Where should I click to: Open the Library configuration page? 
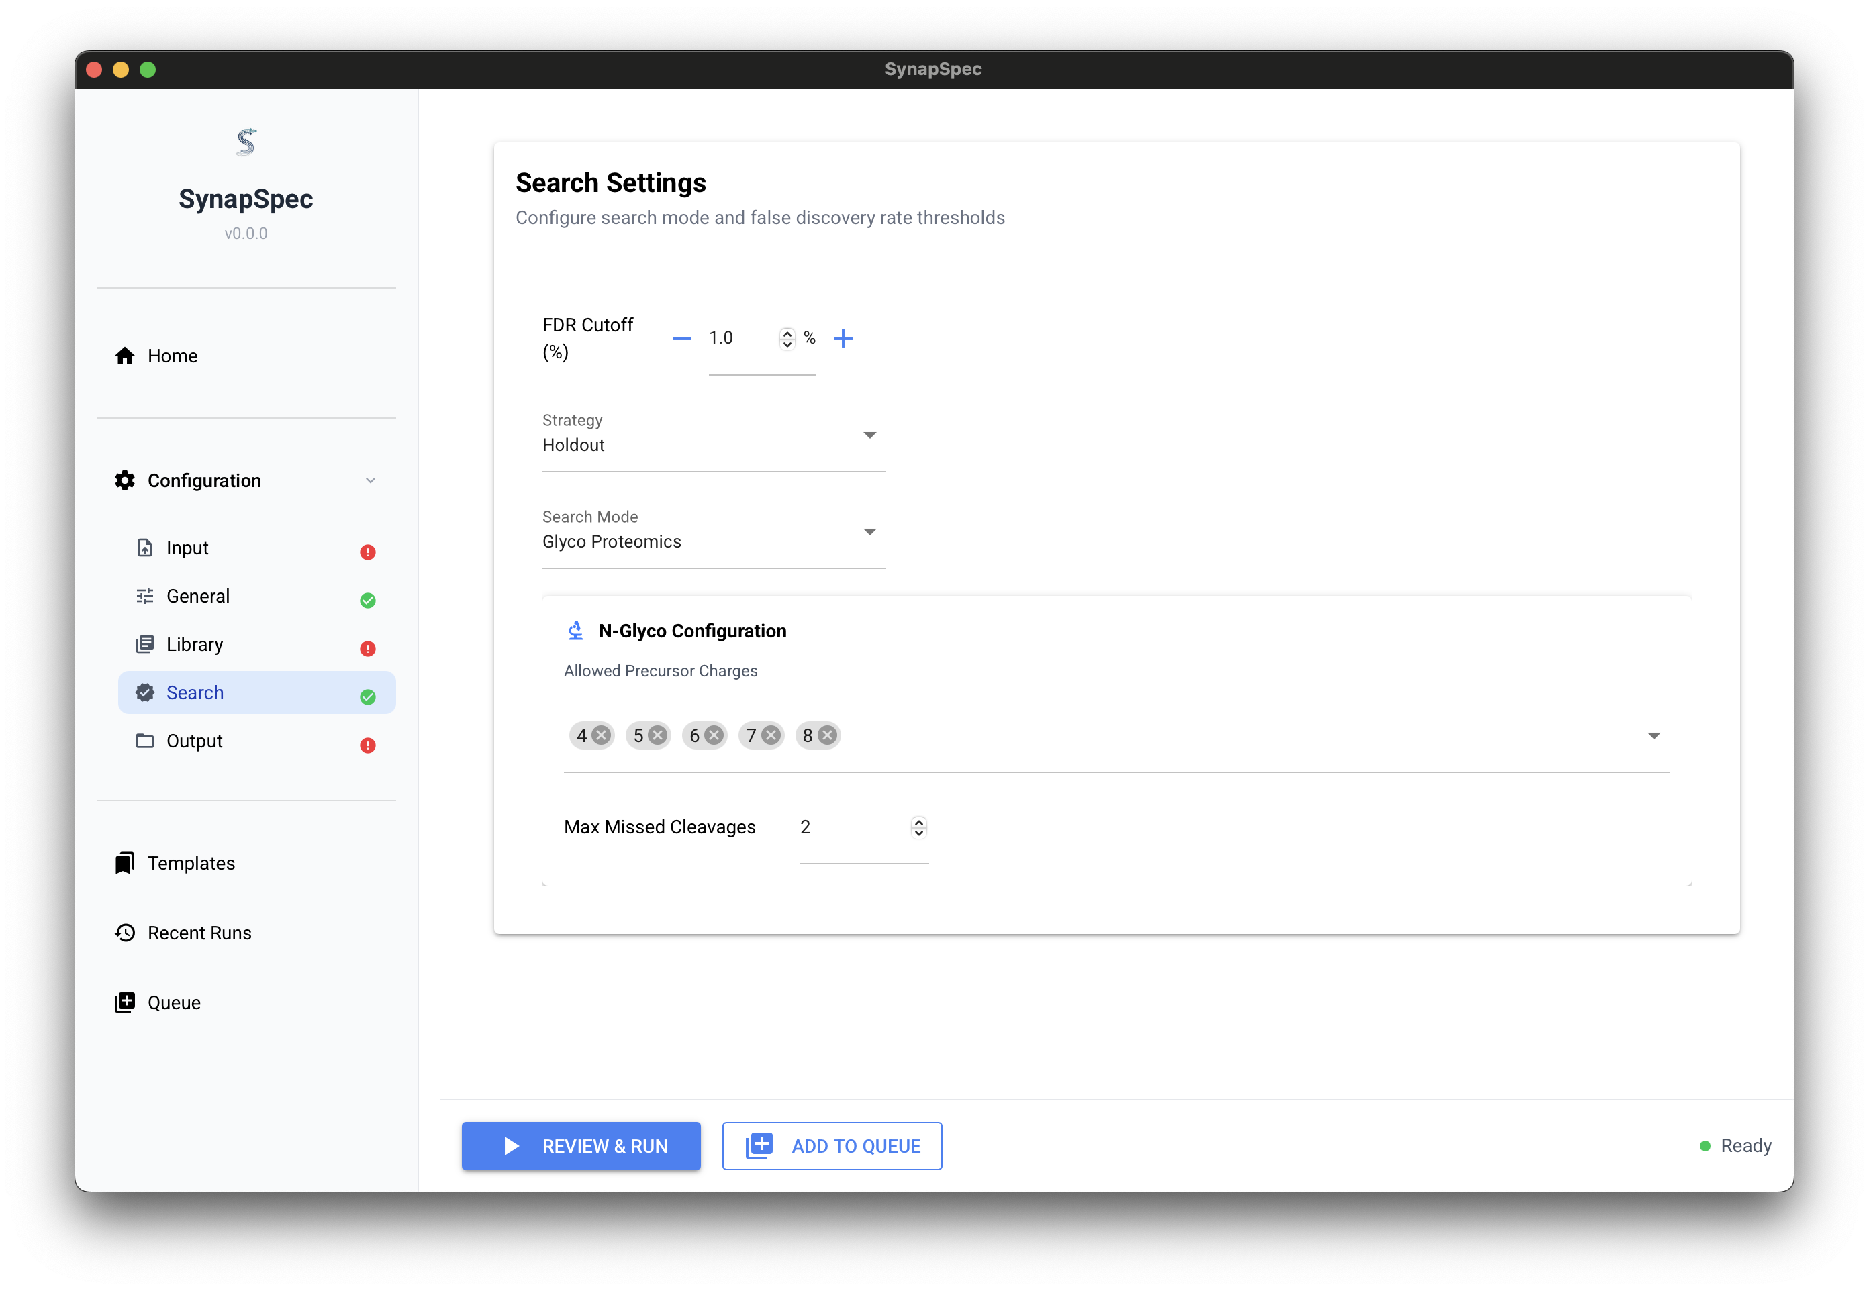(256, 645)
